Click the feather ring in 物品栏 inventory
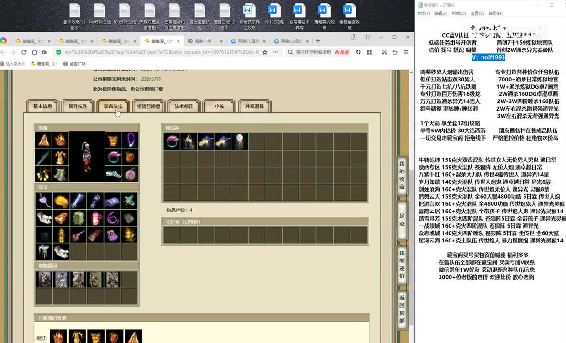The image size is (566, 343). 171,141
